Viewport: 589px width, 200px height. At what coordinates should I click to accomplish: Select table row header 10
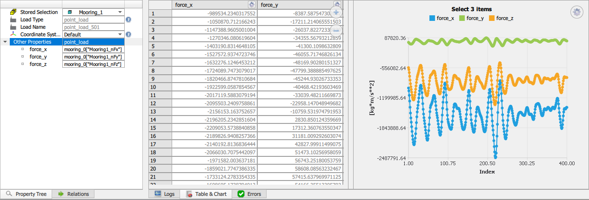pyautogui.click(x=160, y=87)
